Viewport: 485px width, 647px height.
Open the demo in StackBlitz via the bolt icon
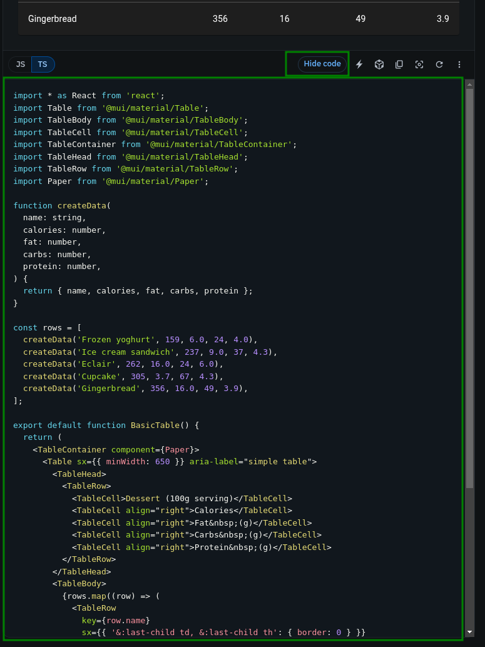[x=359, y=64]
